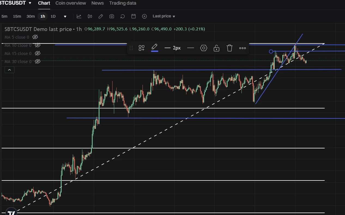
Task: Show the MA 30 indicator
Action: click(x=38, y=61)
